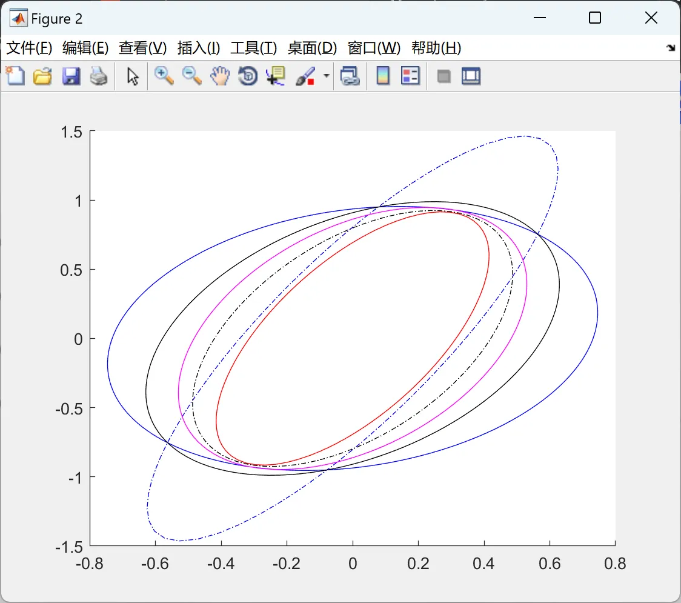Select the Edit Plot arrow tool
The image size is (681, 603).
pyautogui.click(x=133, y=76)
